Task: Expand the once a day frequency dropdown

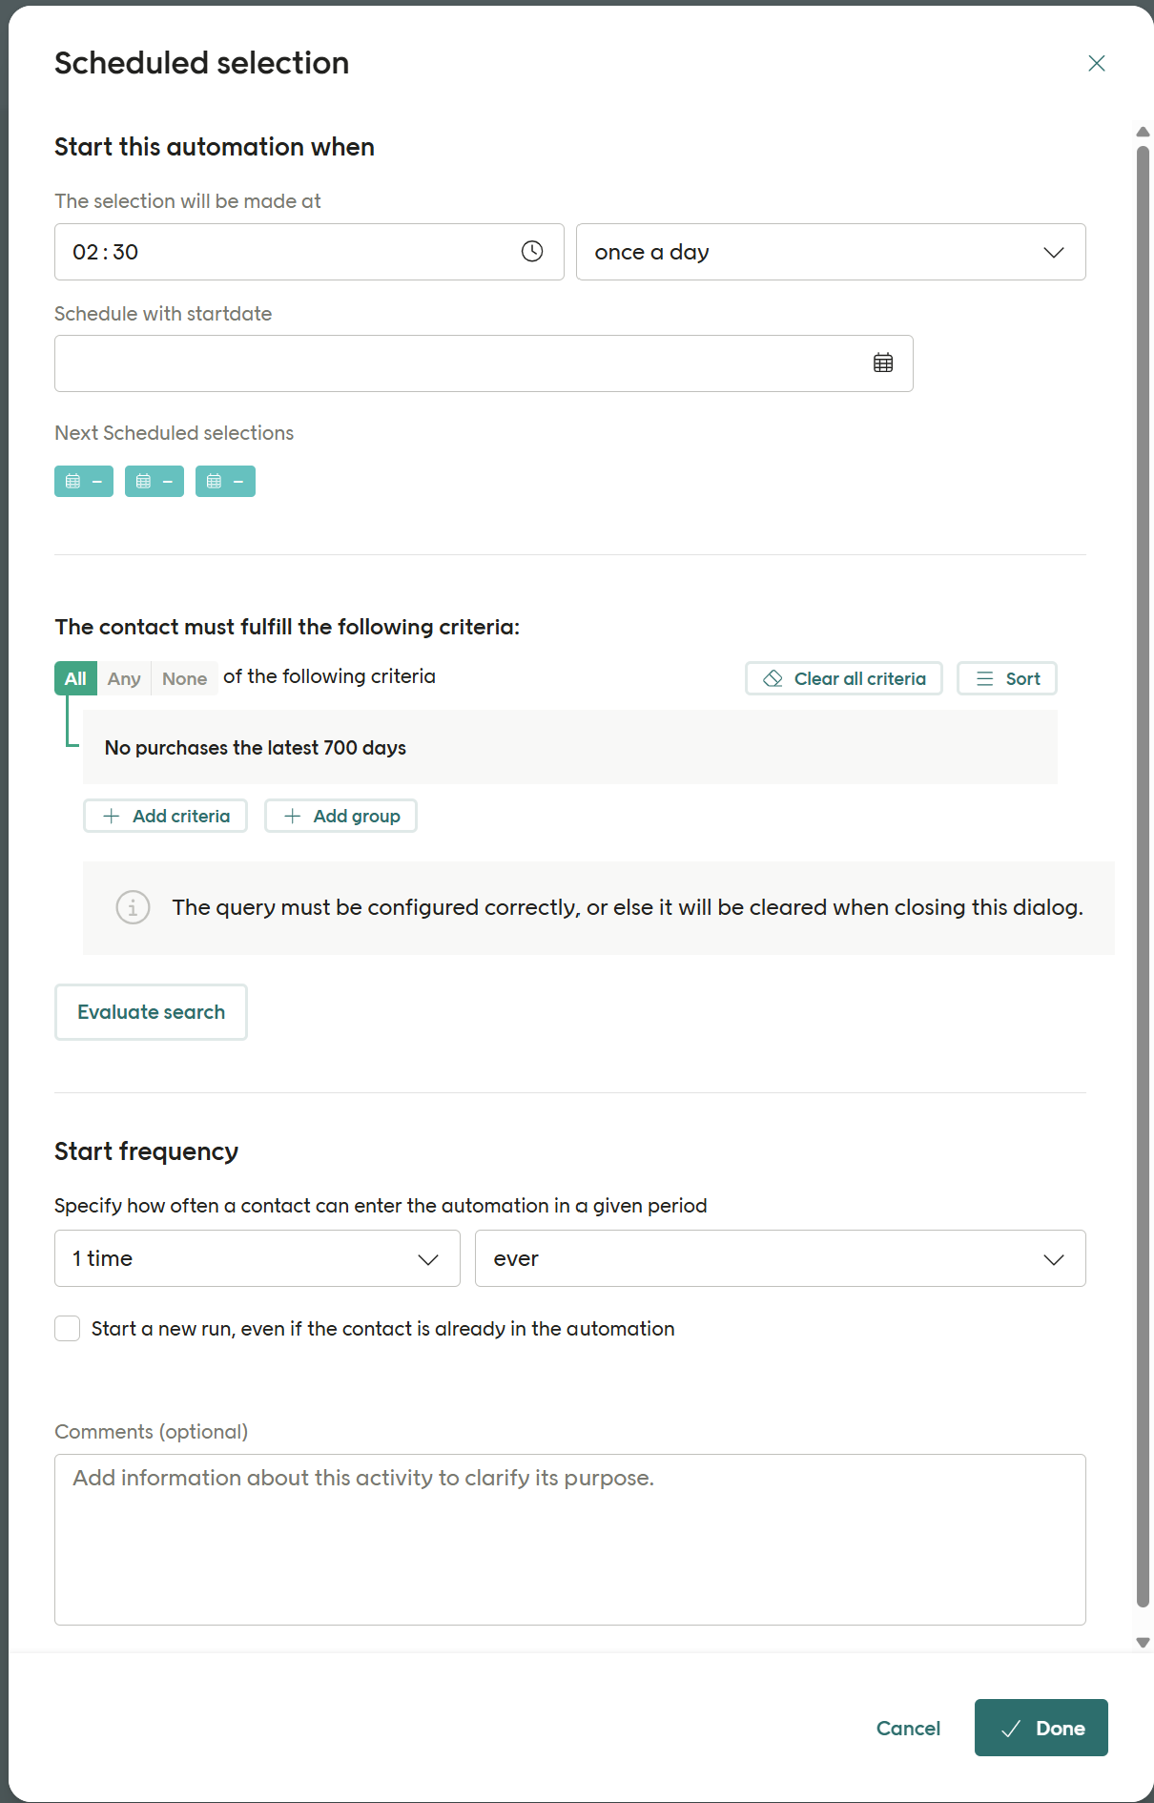Action: (830, 253)
